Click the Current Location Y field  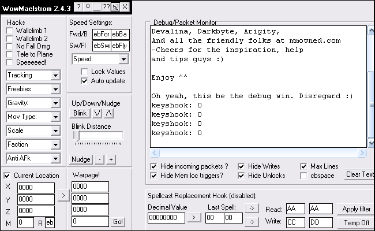[x=36, y=199]
